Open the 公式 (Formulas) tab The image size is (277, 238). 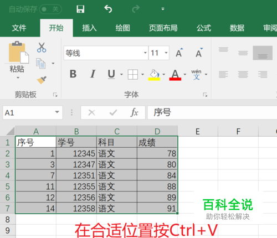204,28
